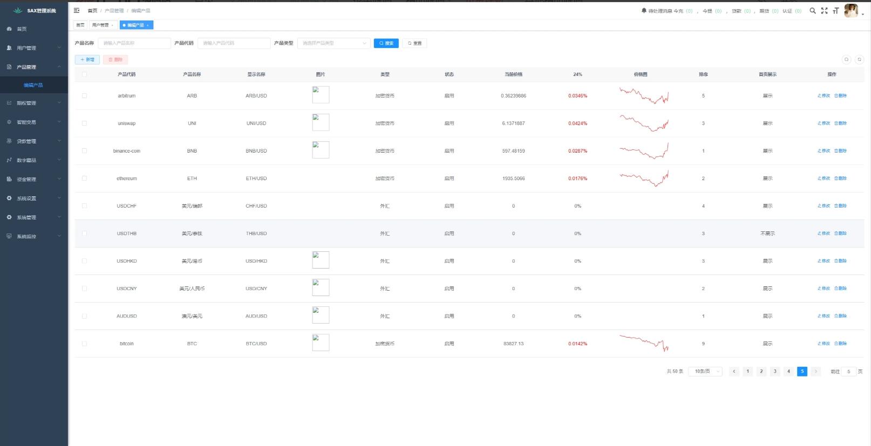
Task: Open the 编辑产品 sidebar submenu item
Action: (33, 85)
